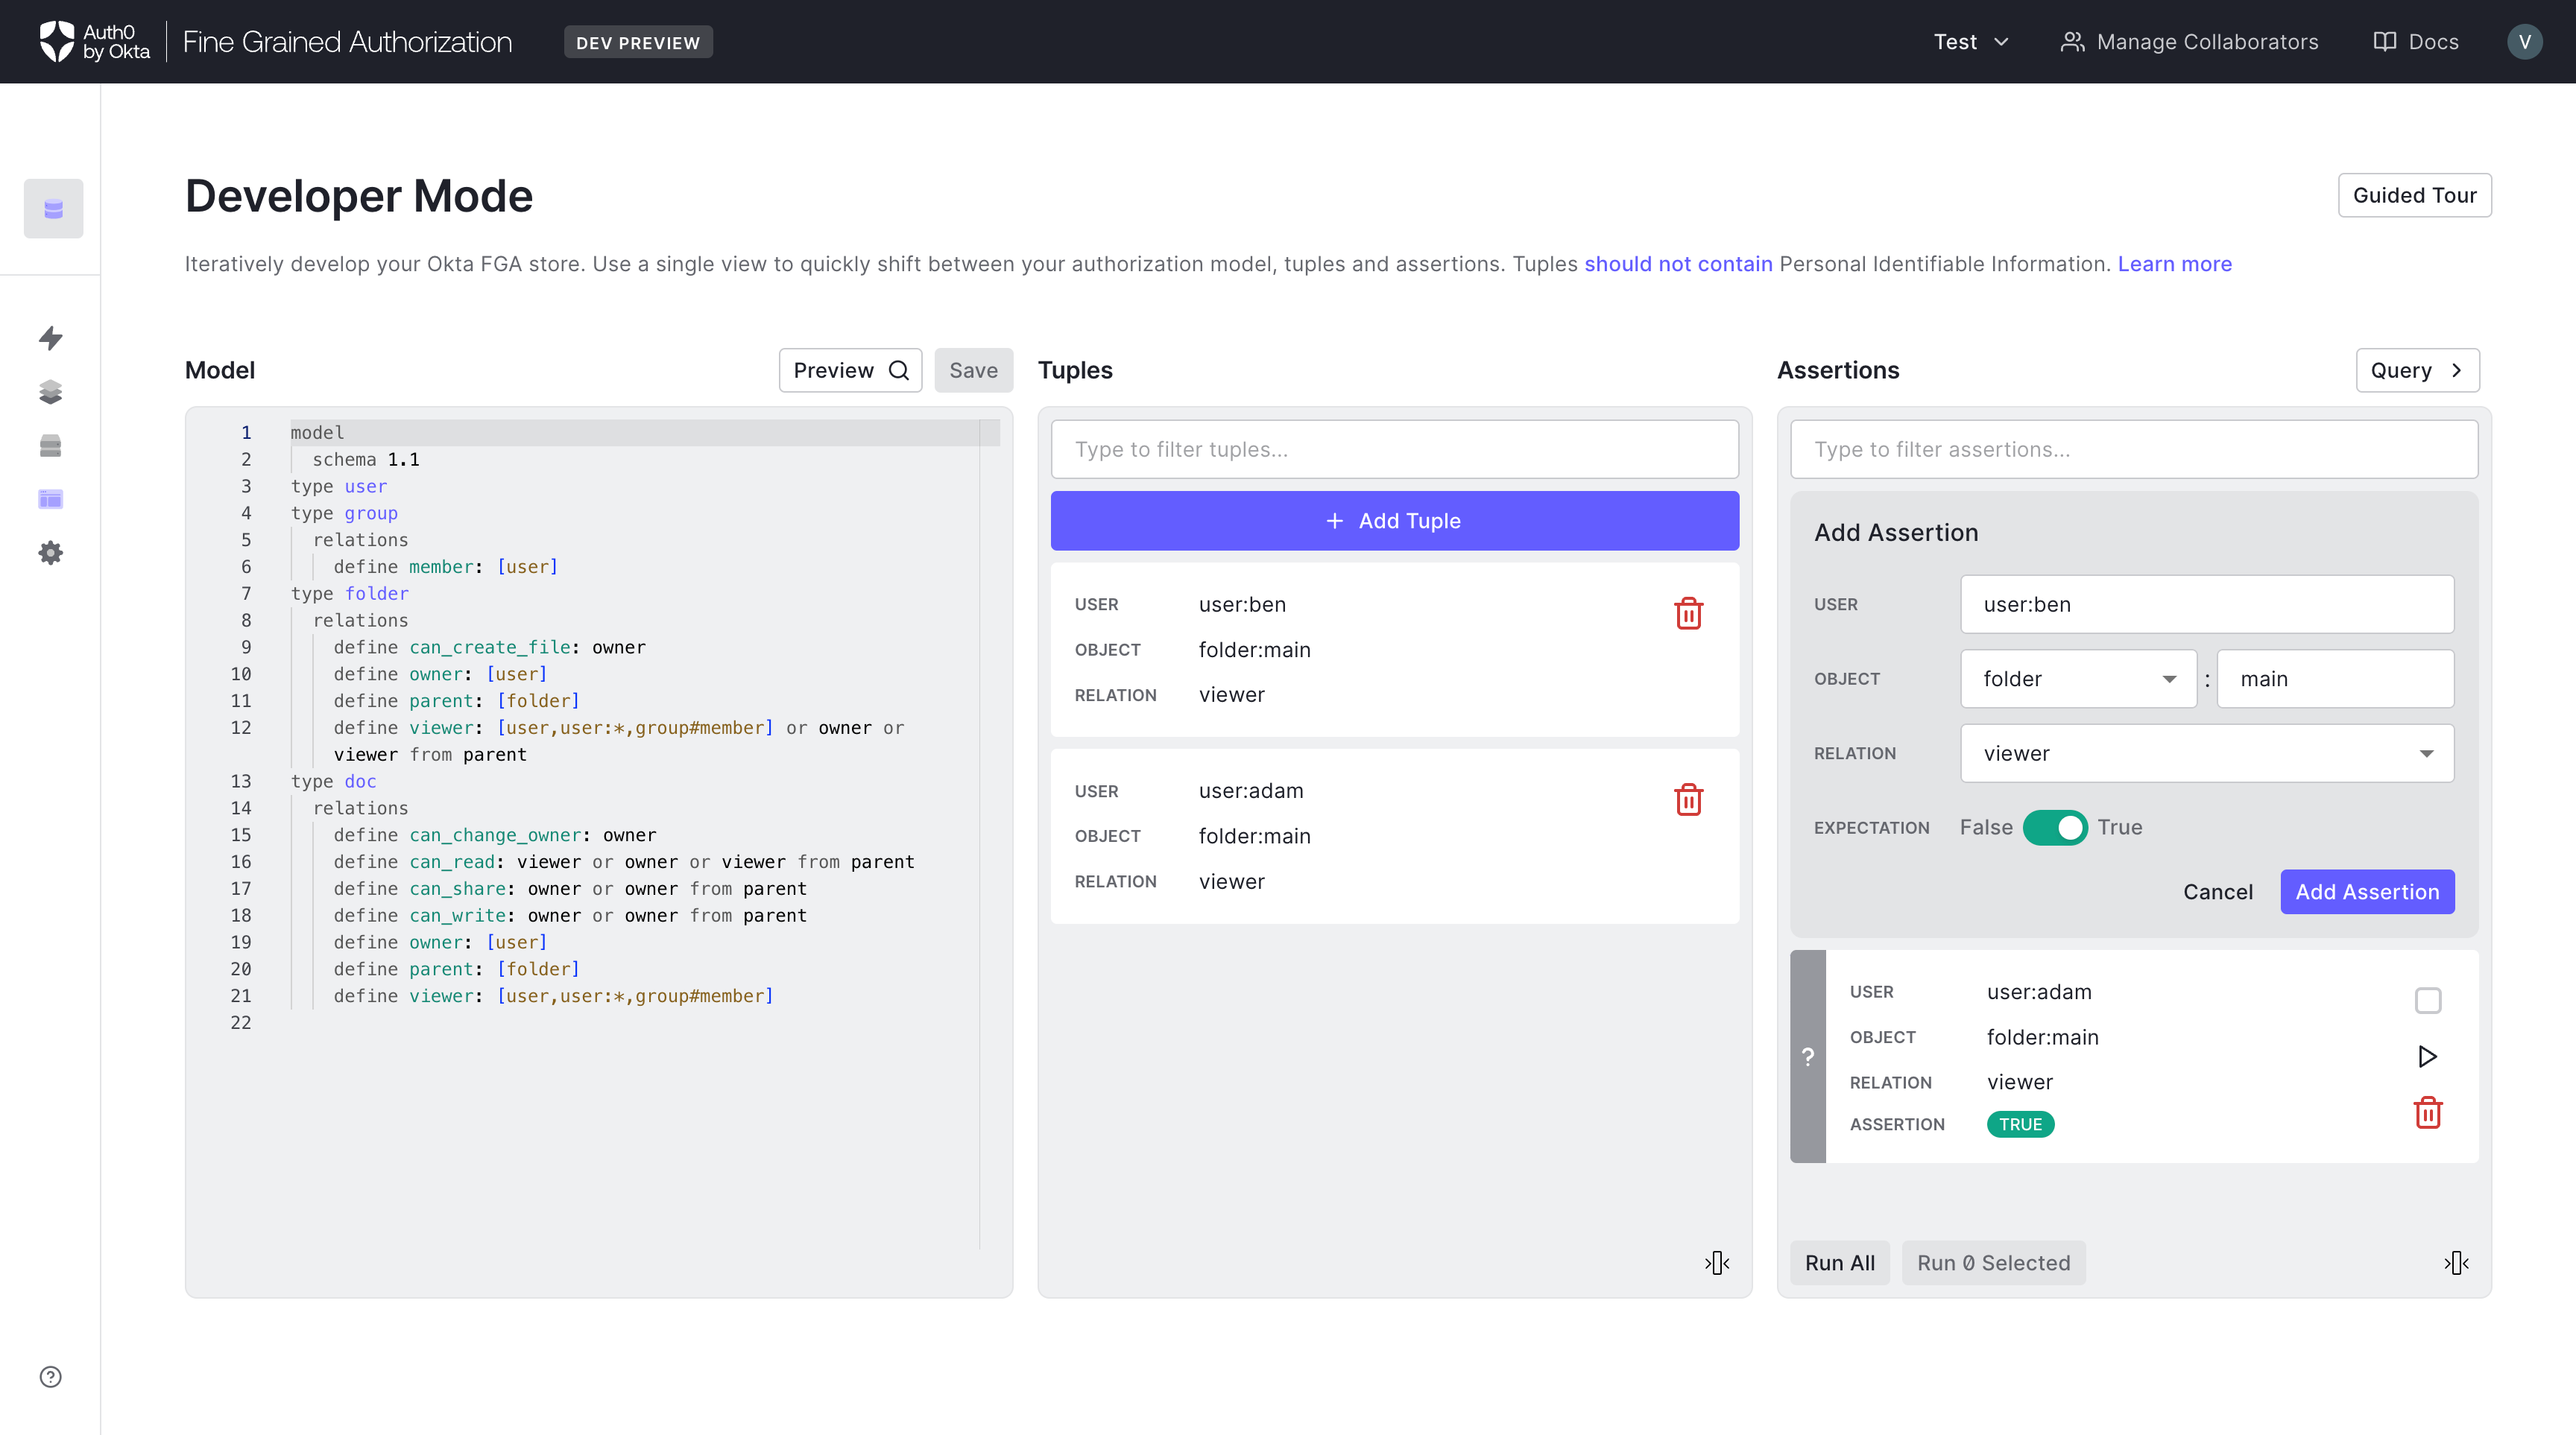
Task: Open the Learn more link
Action: (x=2174, y=264)
